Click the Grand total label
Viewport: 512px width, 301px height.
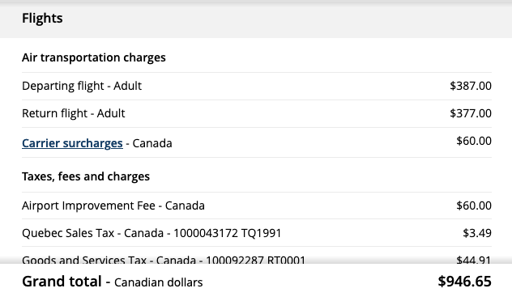click(62, 282)
